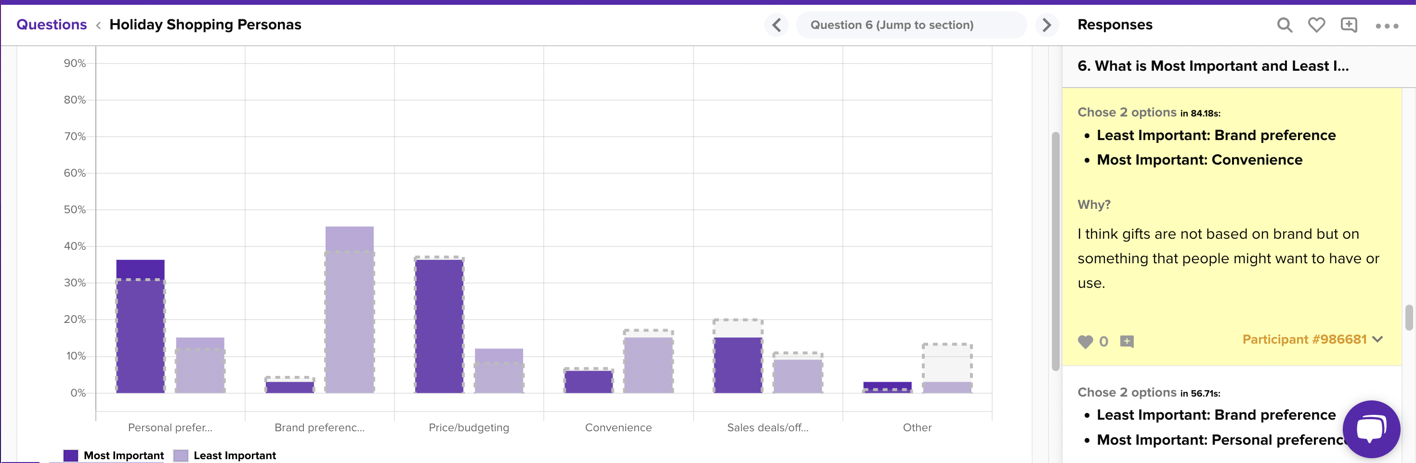The image size is (1416, 463).
Task: Select Sales deals Least Important bar
Action: [x=798, y=376]
